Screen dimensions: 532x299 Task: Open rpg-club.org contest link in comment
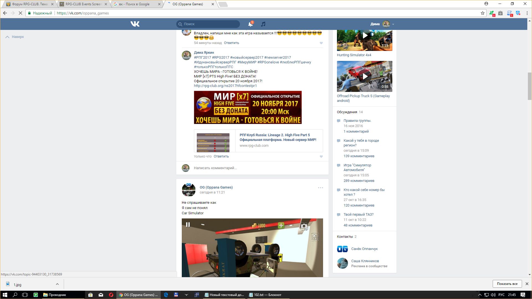pos(225,86)
